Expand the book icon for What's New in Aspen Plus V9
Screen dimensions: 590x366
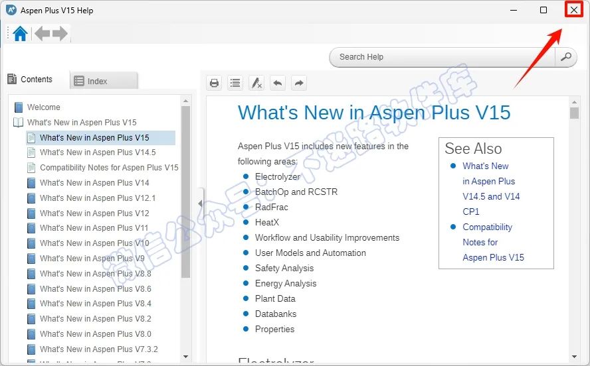tap(31, 259)
